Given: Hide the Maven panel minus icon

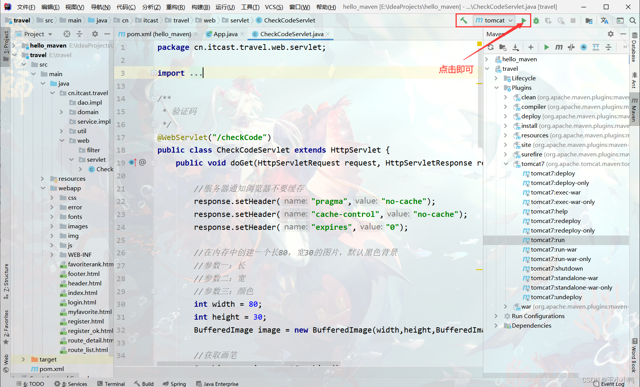Looking at the screenshot, I should [623, 34].
